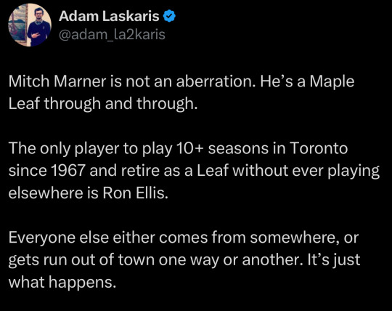Click the year "1967" in the tweet

pyautogui.click(x=68, y=171)
